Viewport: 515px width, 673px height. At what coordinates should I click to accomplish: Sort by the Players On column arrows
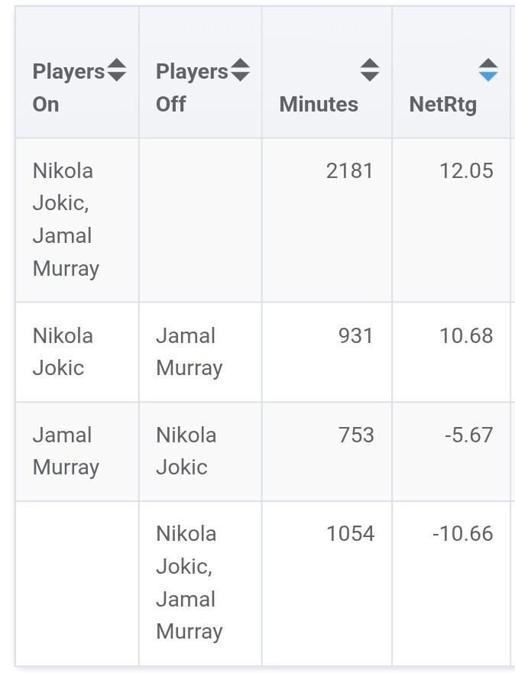(x=116, y=70)
